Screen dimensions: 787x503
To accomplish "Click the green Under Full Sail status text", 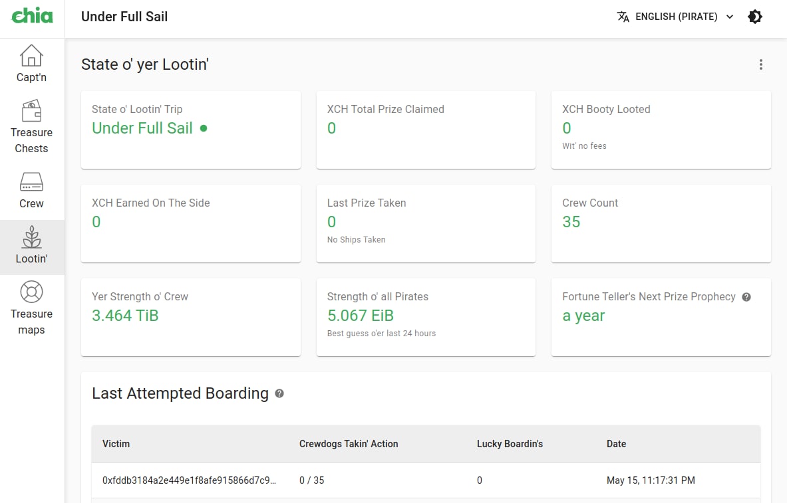I will point(142,128).
